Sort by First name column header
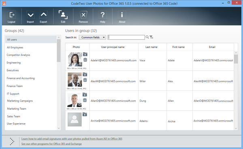The height and width of the screenshot is (149, 243). 179,47
